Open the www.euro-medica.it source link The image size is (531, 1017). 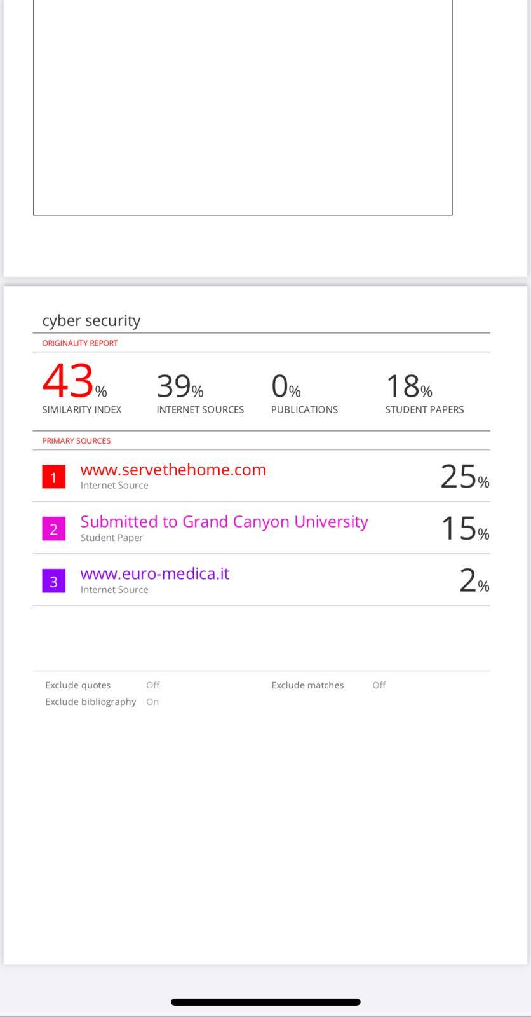pos(154,574)
